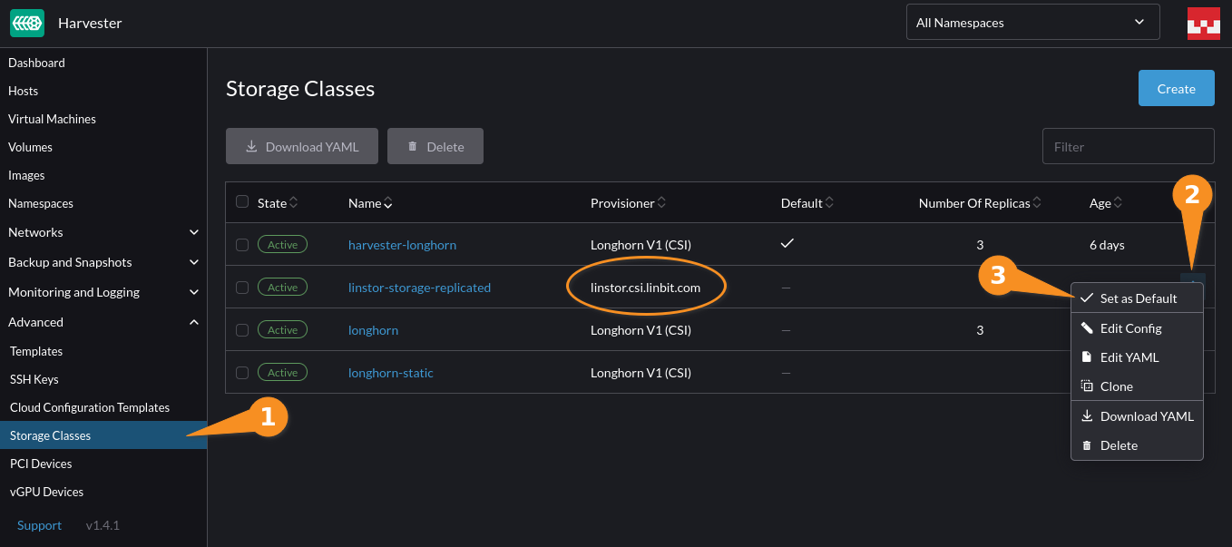Click the 6 days age value
This screenshot has height=547, width=1232.
click(1107, 245)
